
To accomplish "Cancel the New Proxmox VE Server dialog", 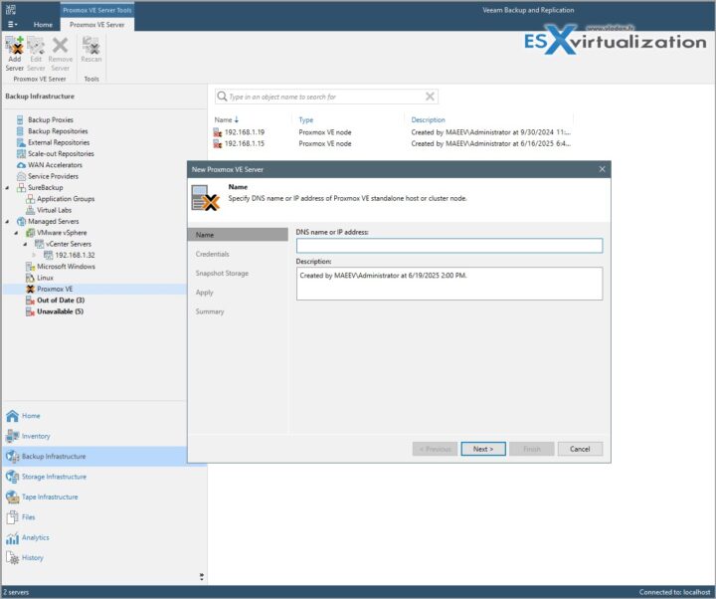I will tap(580, 449).
